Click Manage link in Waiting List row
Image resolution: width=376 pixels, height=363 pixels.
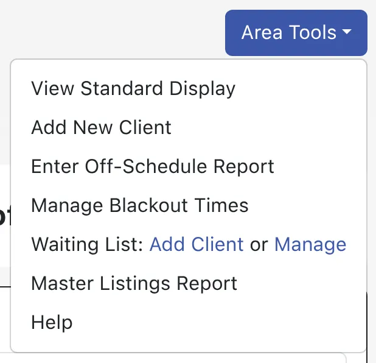310,244
